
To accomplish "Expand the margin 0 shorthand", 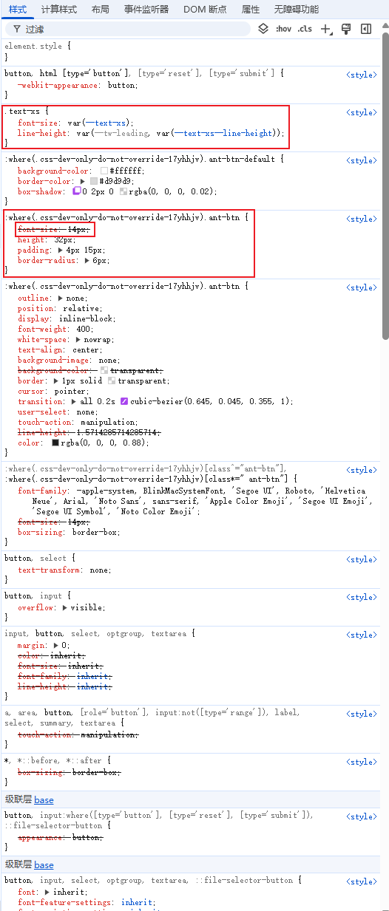I will [55, 645].
